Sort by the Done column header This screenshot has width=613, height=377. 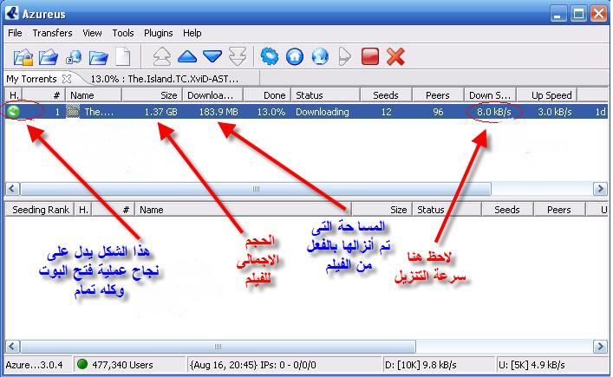pyautogui.click(x=267, y=95)
